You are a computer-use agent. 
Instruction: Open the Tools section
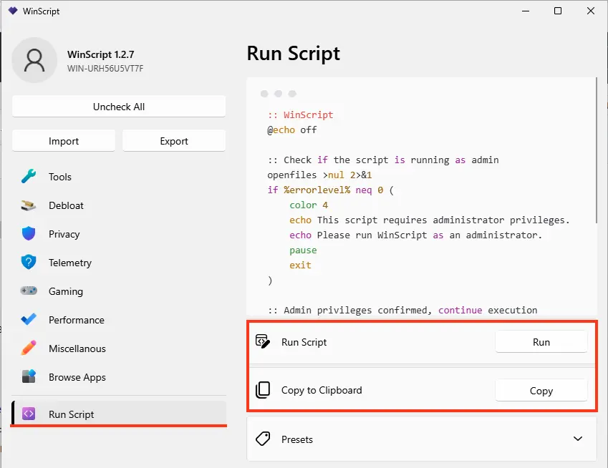pos(119,177)
